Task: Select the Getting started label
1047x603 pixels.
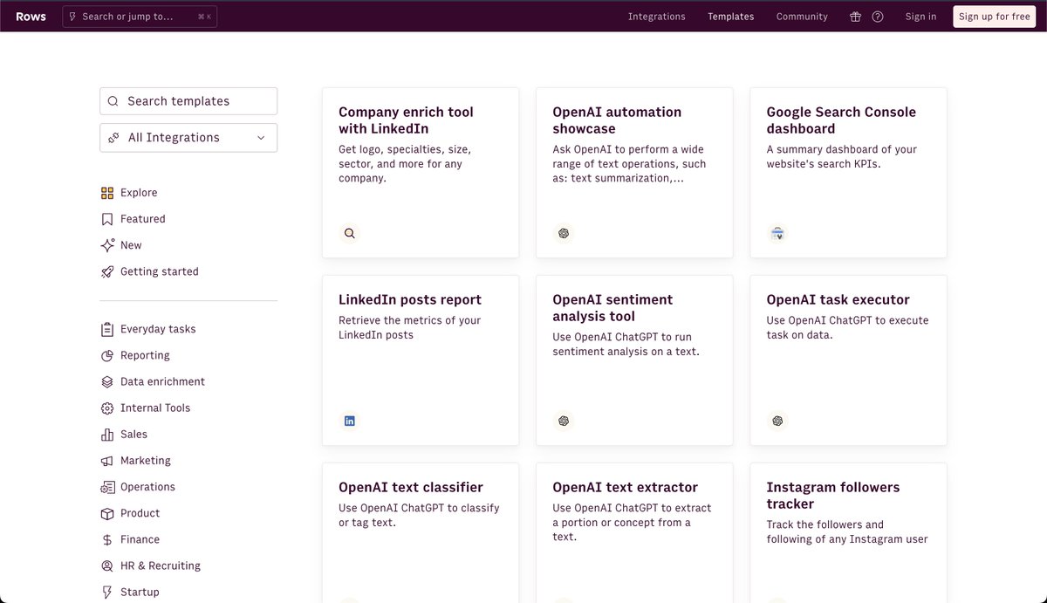Action: tap(160, 271)
